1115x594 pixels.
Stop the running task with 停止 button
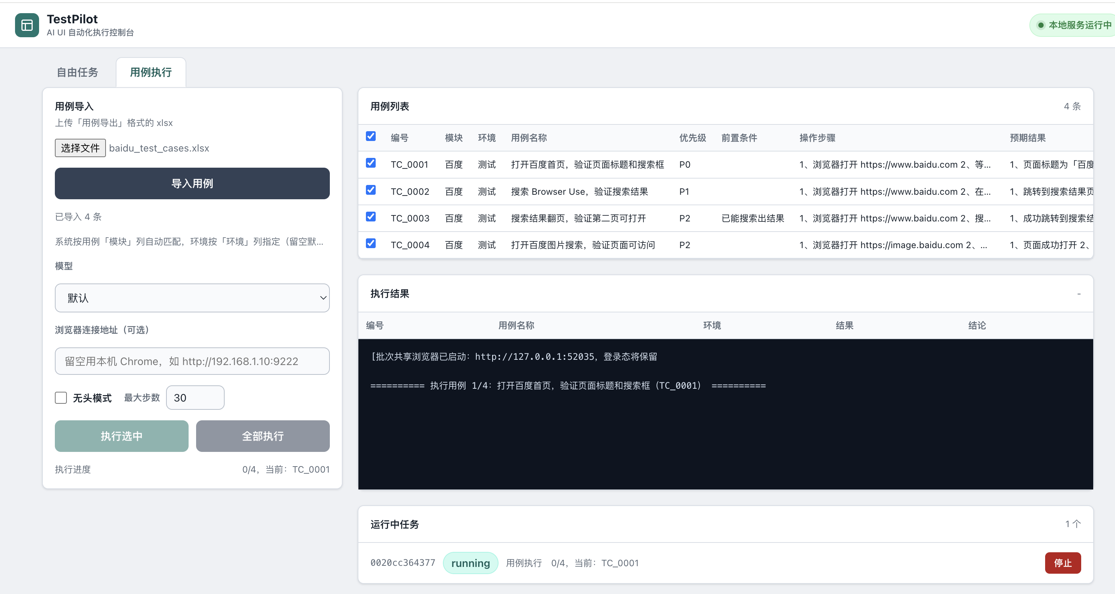point(1063,563)
